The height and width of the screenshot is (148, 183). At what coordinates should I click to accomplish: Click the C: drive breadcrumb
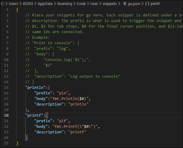coord(2,4)
